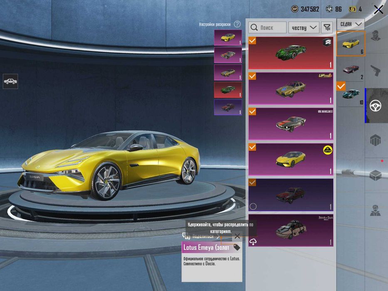Click the search magnifier icon
The height and width of the screenshot is (291, 388).
tap(254, 27)
